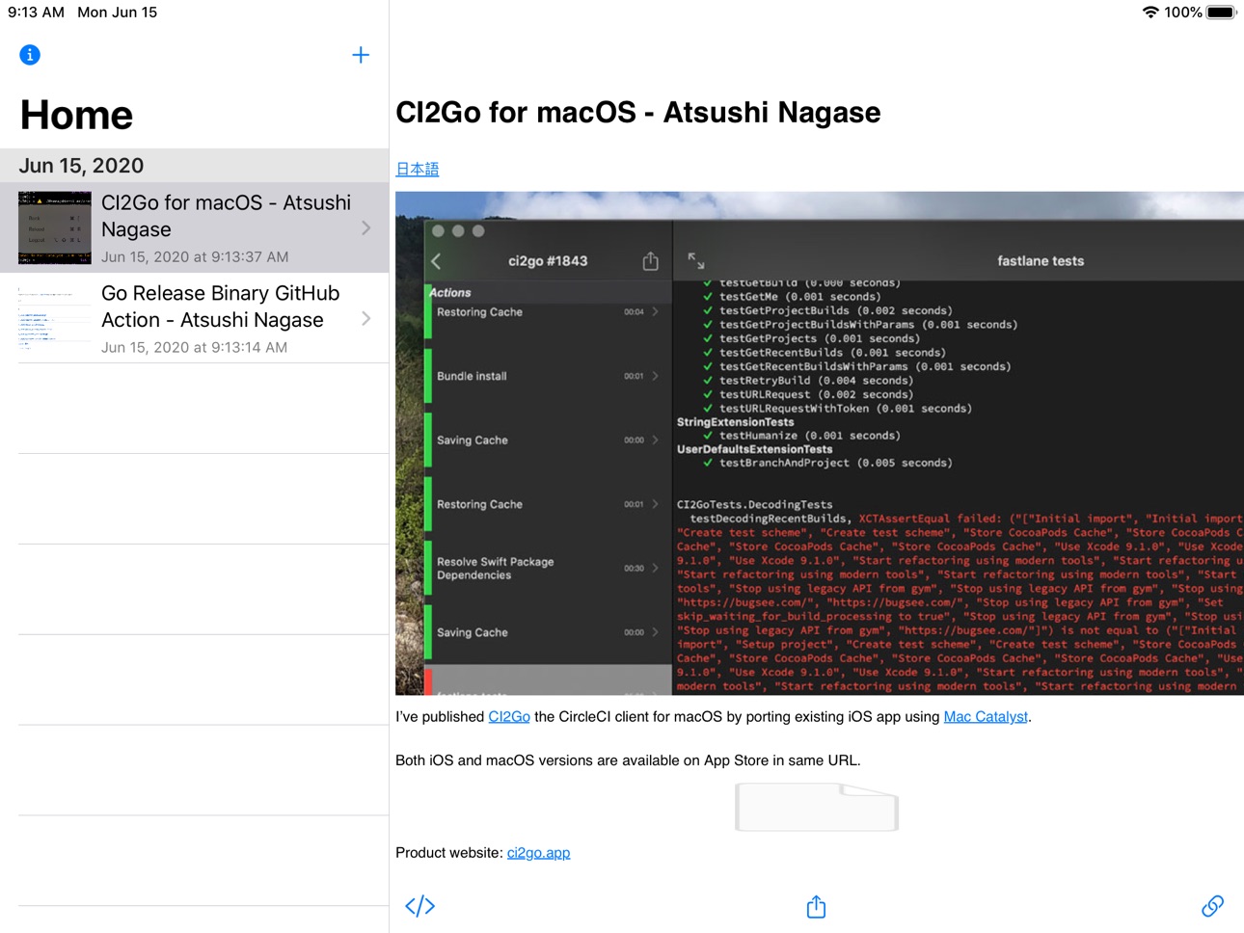Tap the CI2Go screenshot image in article
Viewport: 1244px width, 933px height.
(x=820, y=443)
